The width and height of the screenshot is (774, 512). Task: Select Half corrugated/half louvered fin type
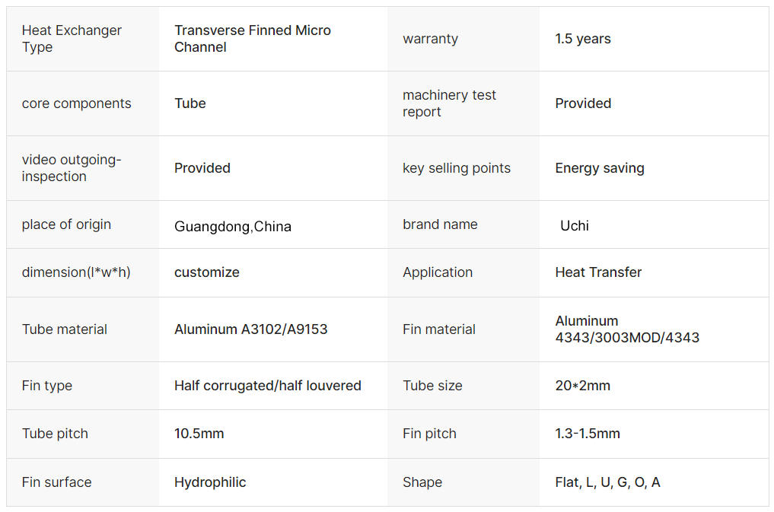[268, 385]
